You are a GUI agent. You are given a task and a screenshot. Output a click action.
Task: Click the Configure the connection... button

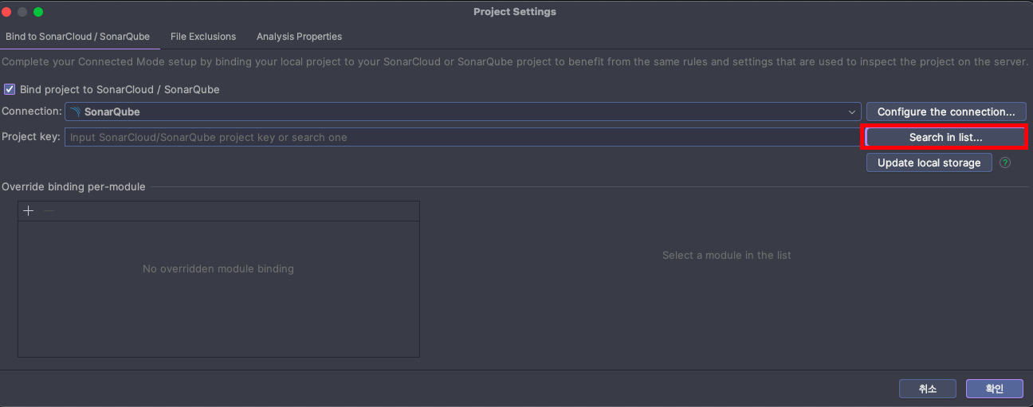click(x=946, y=112)
